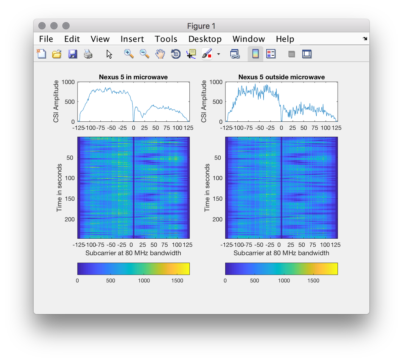Image resolution: width=403 pixels, height=362 pixels.
Task: Open the Insert menu
Action: tap(132, 39)
